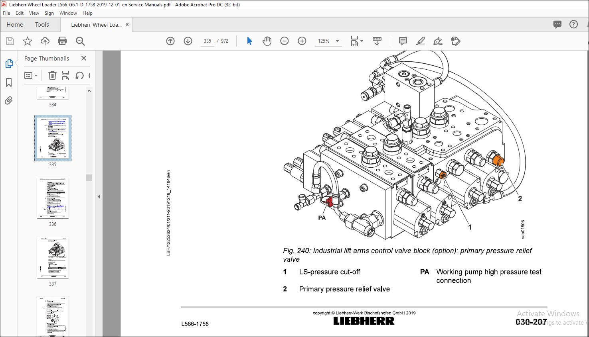Open the Sign document pen tool

pyautogui.click(x=438, y=41)
